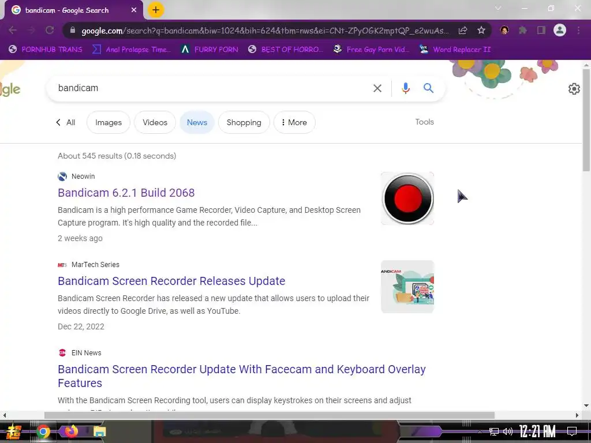Start voice search with the microphone icon

click(x=406, y=88)
